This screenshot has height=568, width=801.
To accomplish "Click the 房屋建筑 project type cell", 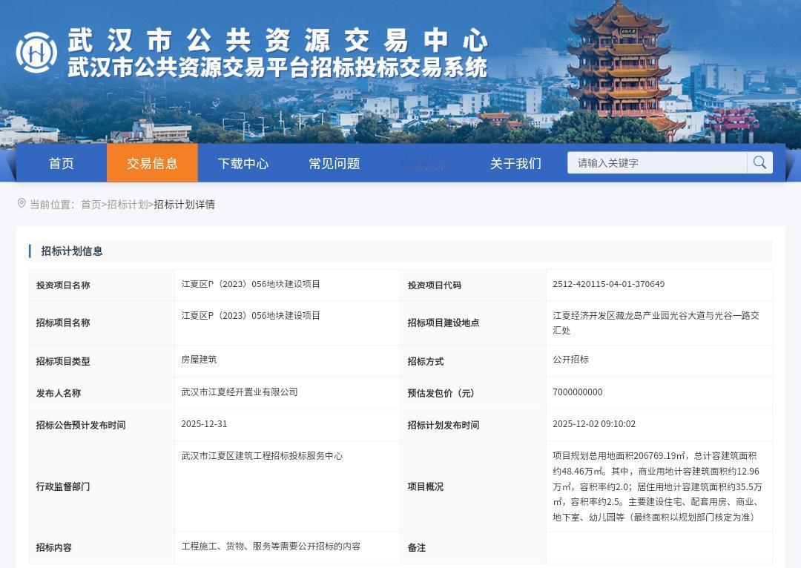I will click(x=197, y=361).
